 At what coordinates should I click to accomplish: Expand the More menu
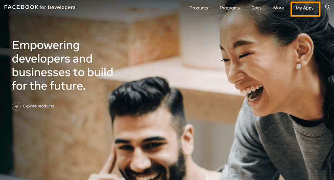(x=279, y=8)
